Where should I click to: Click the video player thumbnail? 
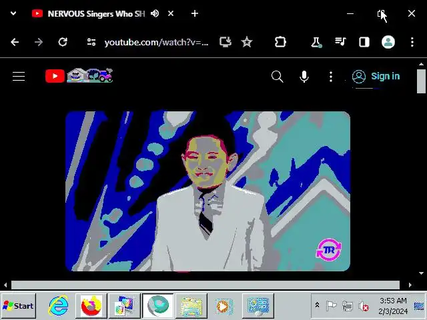[x=207, y=191]
